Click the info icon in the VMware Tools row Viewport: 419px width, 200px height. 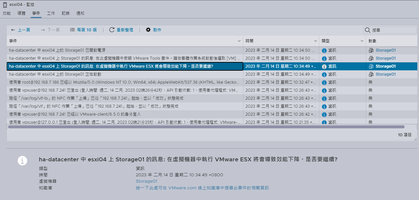click(324, 59)
